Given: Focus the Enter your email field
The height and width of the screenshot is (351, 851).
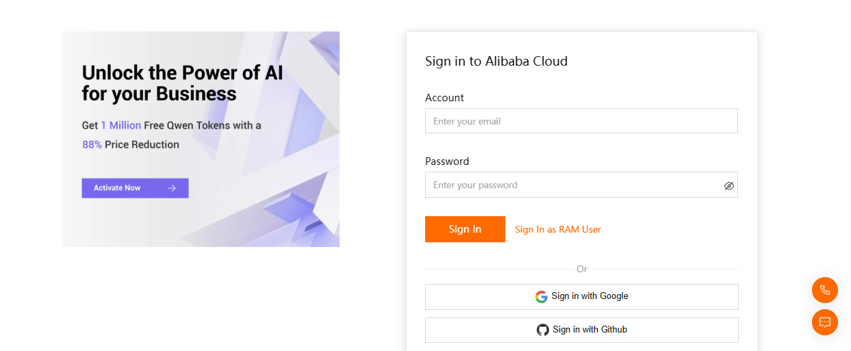Looking at the screenshot, I should point(581,121).
